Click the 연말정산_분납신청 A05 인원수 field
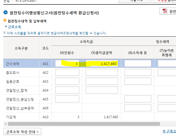 point(67,99)
